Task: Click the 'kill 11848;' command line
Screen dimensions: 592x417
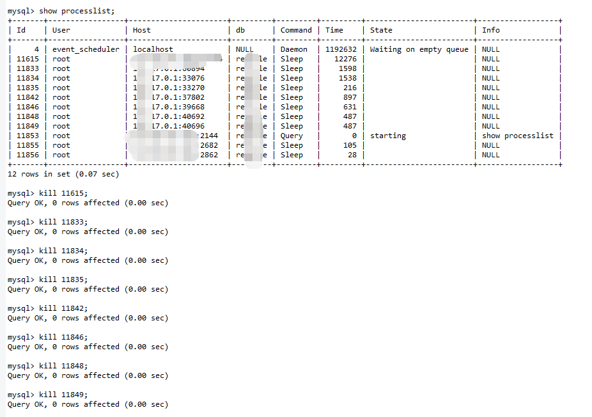Action: coord(63,366)
